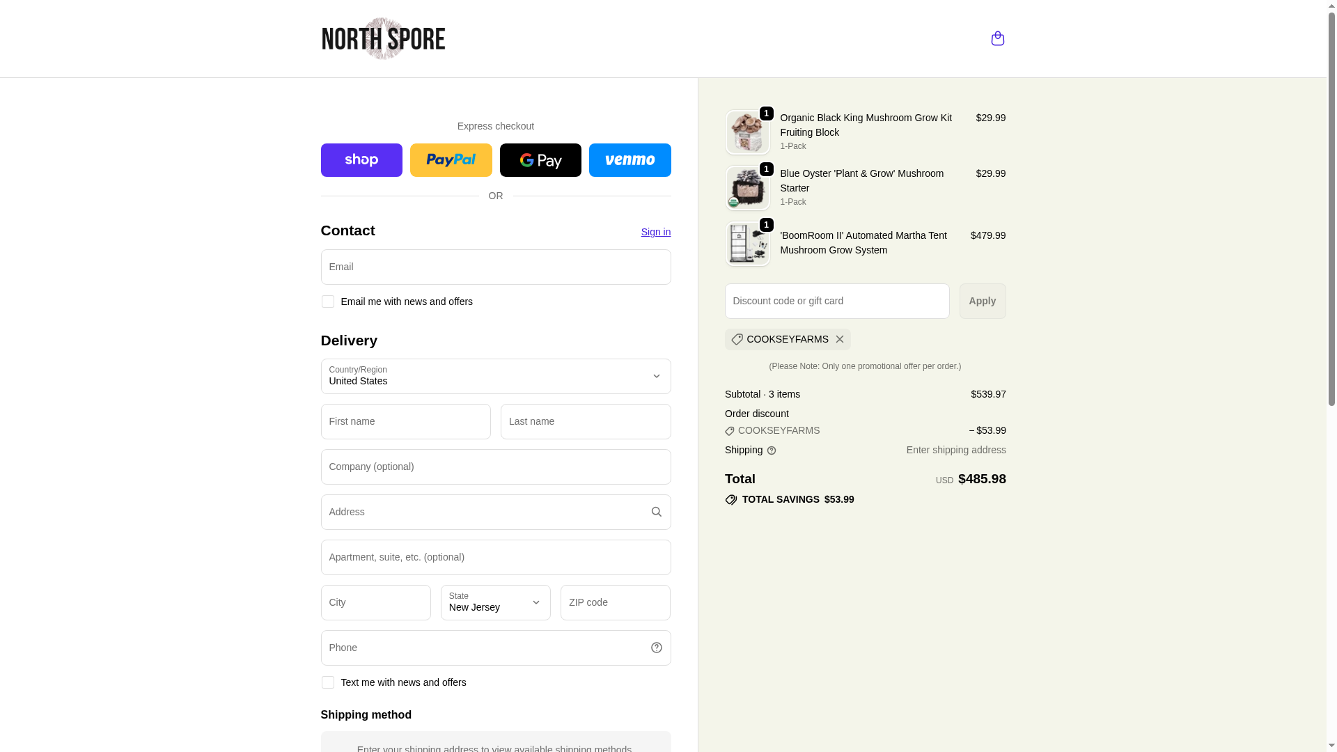
Task: Click the Black King Mushroom kit thumbnail
Action: click(748, 132)
